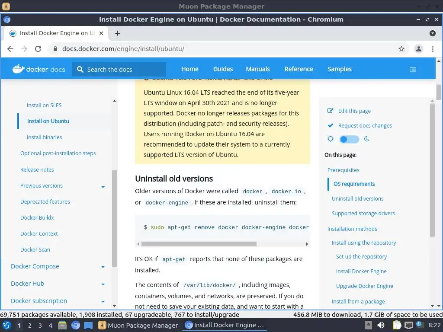Click the left nav scroll-up arrow
This screenshot has height=332, width=443.
click(114, 101)
